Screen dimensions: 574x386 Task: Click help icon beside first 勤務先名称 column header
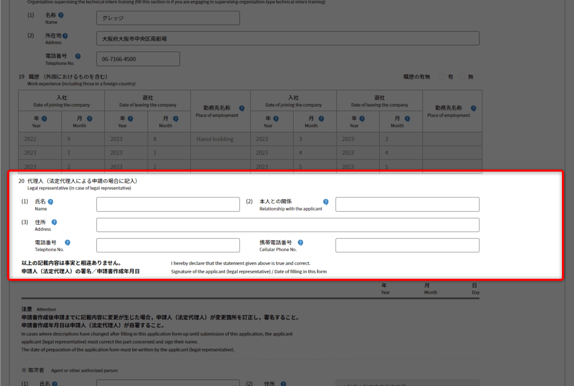point(242,108)
